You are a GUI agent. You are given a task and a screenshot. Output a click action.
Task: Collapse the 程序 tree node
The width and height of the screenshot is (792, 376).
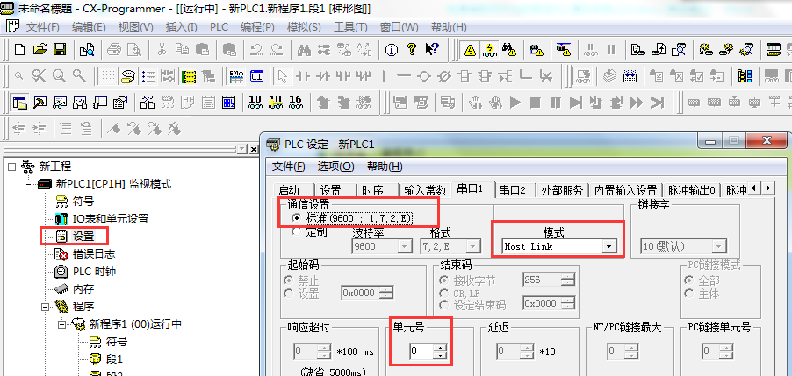44,307
